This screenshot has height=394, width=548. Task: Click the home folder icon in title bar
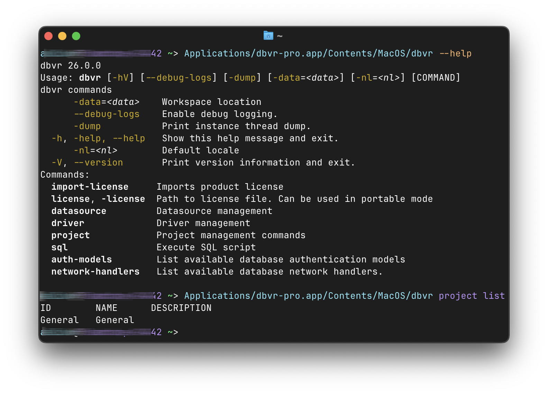coord(268,36)
